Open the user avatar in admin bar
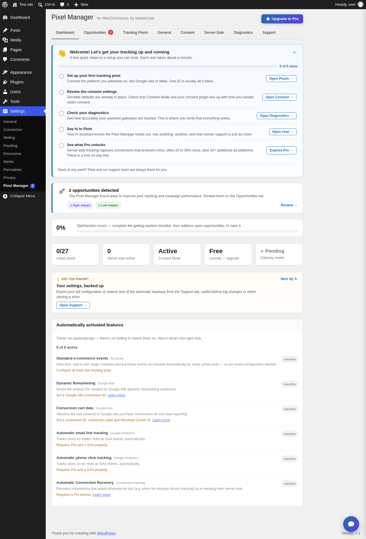Screen dimensions: 366x539 click(x=361, y=5)
